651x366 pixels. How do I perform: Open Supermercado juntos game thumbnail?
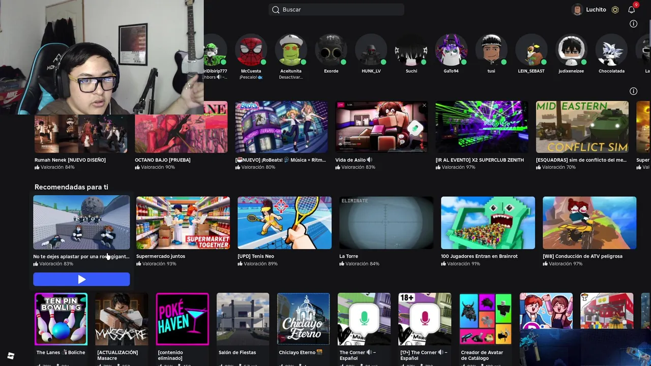tap(183, 223)
